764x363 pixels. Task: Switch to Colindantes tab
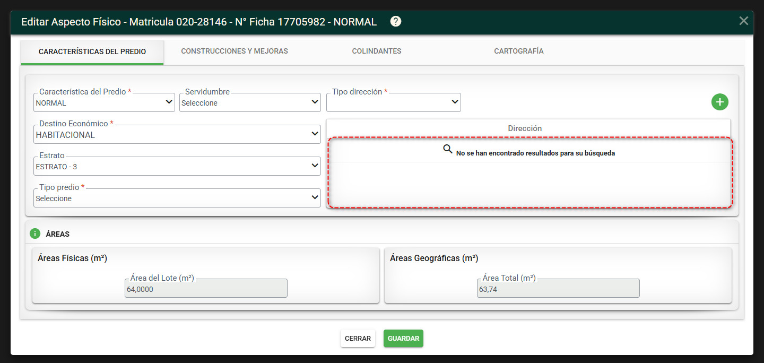coord(377,51)
